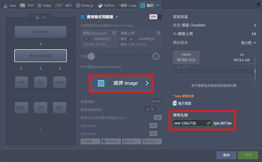Viewport: 262px width, 162px height.
Task: Open the Ruby tab
Action: pos(44,6)
